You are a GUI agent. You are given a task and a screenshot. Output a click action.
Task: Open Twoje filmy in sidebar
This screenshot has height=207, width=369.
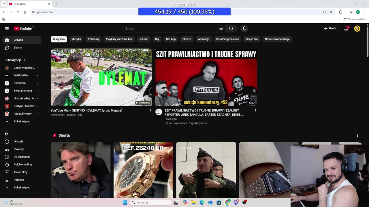click(x=22, y=172)
